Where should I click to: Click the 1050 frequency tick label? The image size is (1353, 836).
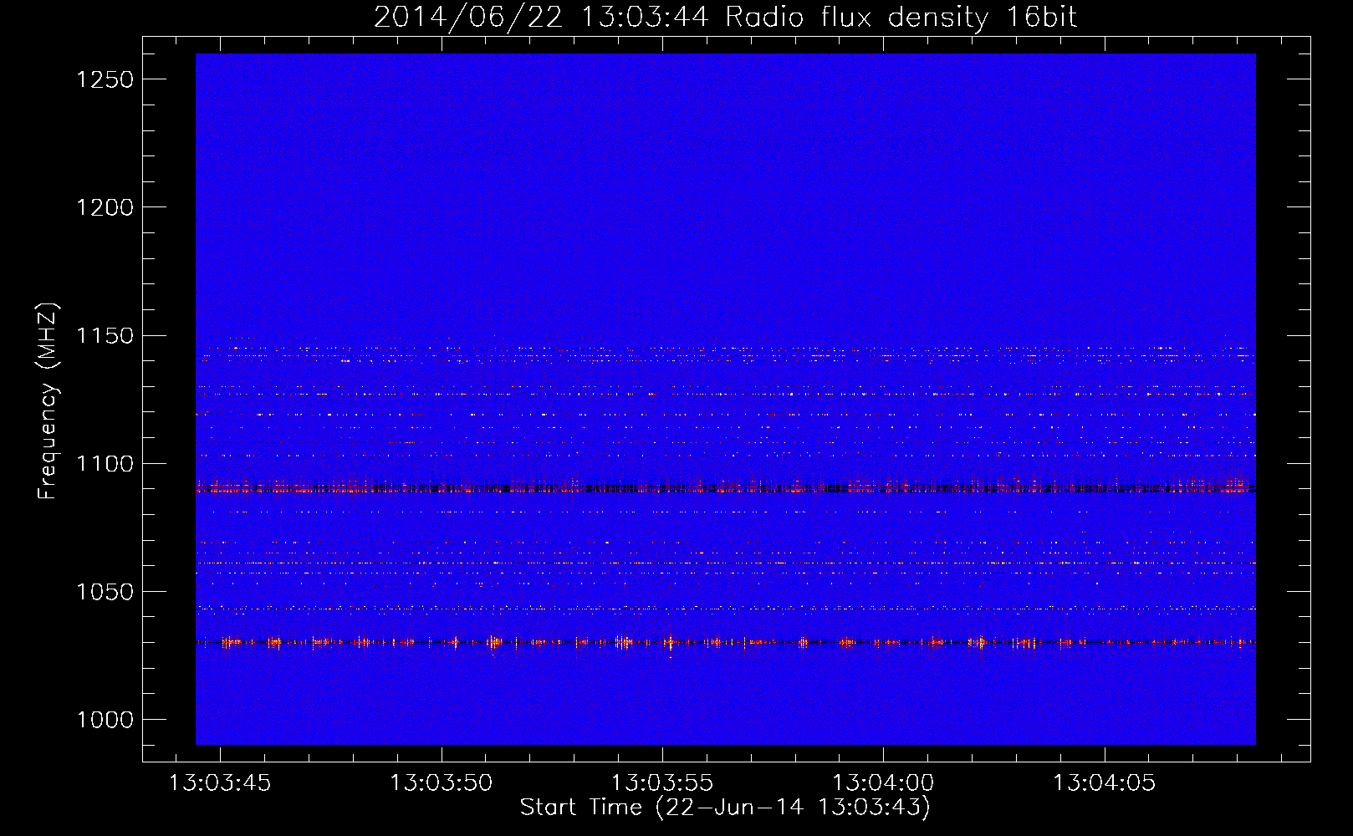point(105,592)
